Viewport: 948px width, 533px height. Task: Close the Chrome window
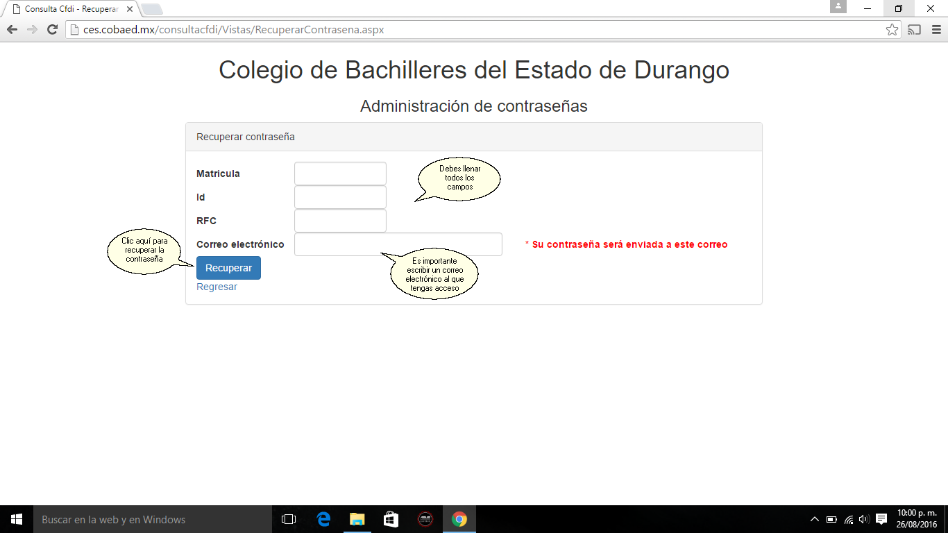tap(931, 8)
